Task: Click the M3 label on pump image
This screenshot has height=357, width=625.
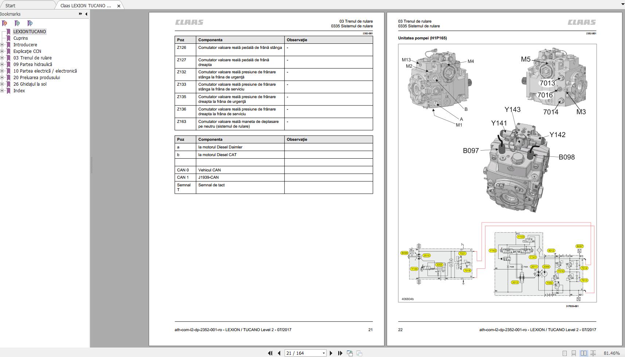Action: [581, 112]
